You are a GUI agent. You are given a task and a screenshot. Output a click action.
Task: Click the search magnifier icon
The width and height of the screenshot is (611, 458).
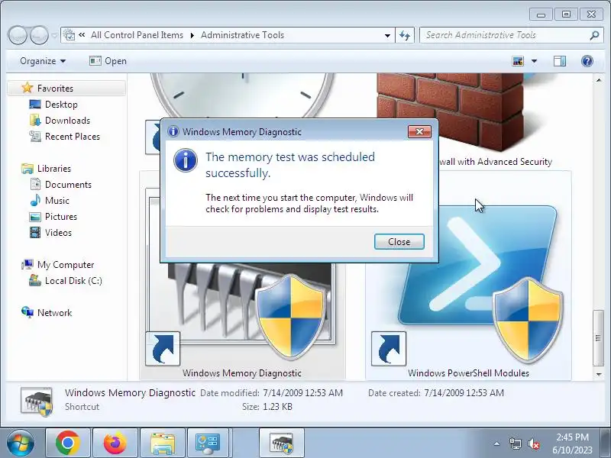pos(594,35)
